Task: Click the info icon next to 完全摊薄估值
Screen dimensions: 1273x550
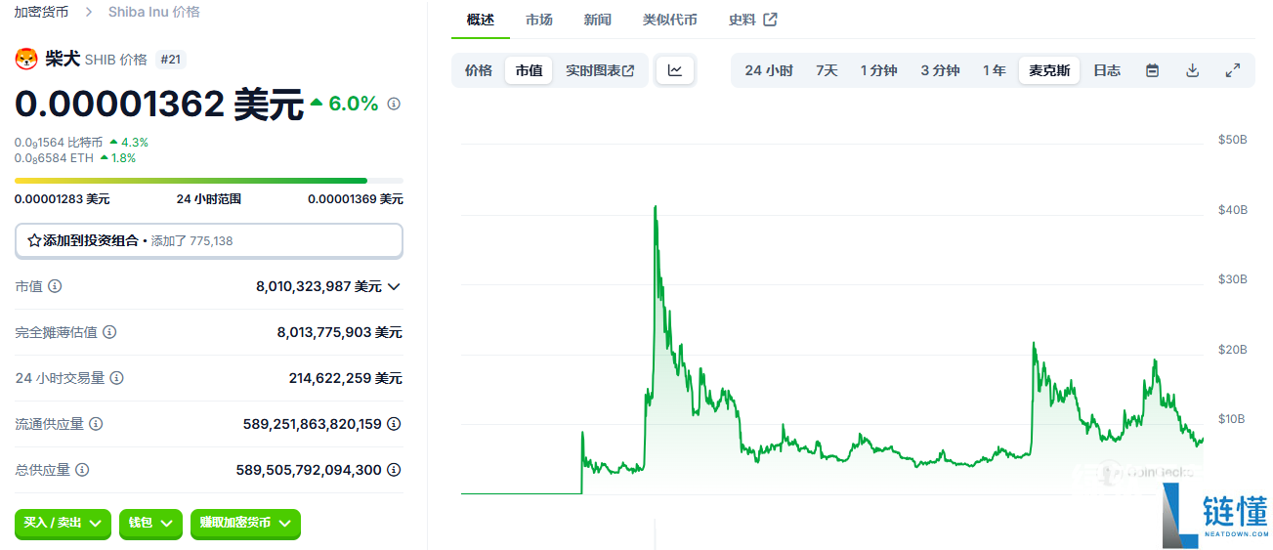Action: point(109,332)
